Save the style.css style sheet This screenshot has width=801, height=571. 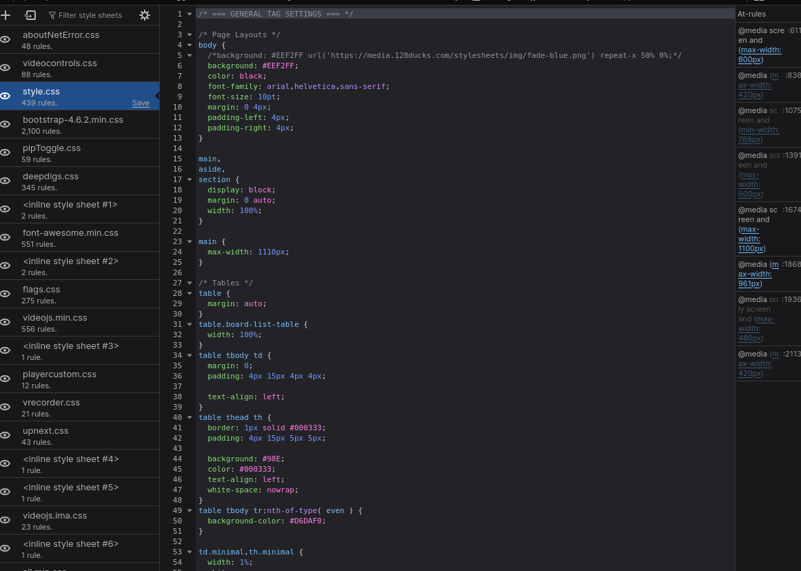[141, 103]
